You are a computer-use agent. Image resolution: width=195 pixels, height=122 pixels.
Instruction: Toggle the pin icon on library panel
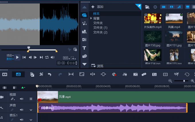click(x=139, y=6)
